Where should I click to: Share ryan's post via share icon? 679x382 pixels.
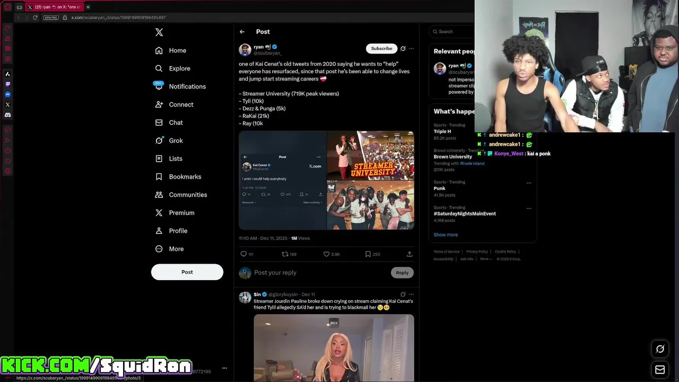tap(410, 254)
